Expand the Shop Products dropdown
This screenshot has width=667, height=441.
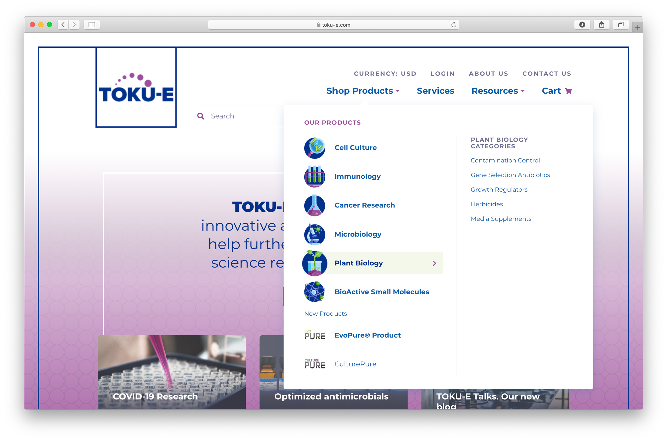[x=363, y=91]
